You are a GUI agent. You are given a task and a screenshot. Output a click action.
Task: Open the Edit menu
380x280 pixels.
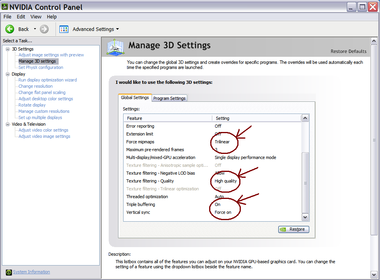tap(21, 17)
